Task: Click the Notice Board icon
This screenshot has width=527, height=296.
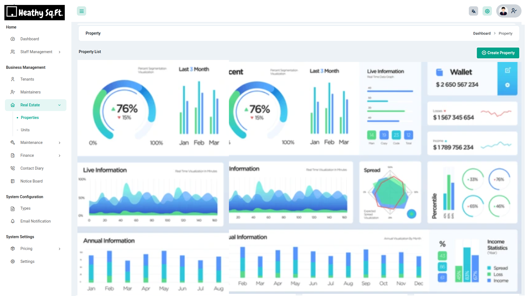Action: click(13, 181)
